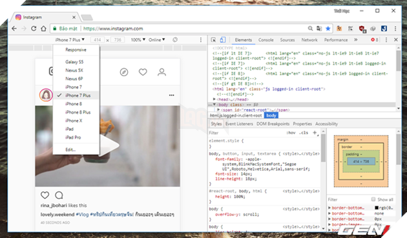Open device toolbar more options menu
The height and width of the screenshot is (238, 407).
tap(201, 40)
